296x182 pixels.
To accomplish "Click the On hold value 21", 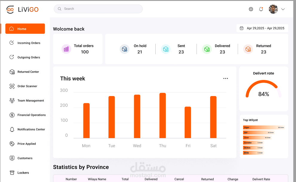I will click(x=140, y=52).
